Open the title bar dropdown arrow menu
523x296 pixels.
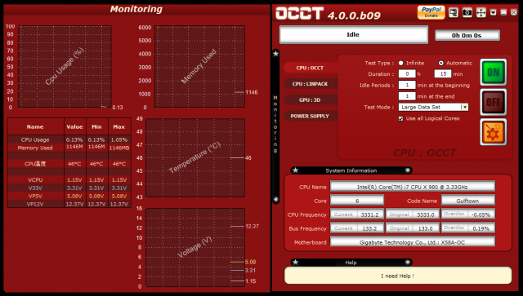click(494, 13)
